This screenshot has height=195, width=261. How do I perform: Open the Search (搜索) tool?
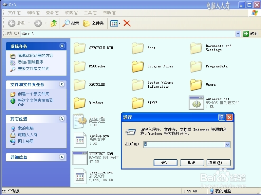point(71,23)
